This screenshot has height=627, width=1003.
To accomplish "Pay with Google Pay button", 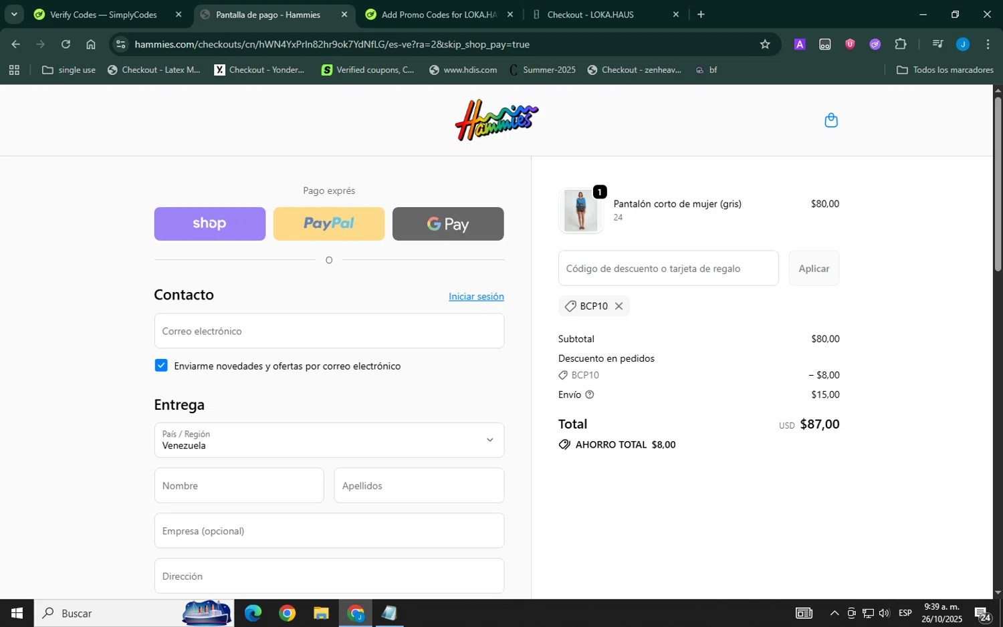I will [448, 224].
